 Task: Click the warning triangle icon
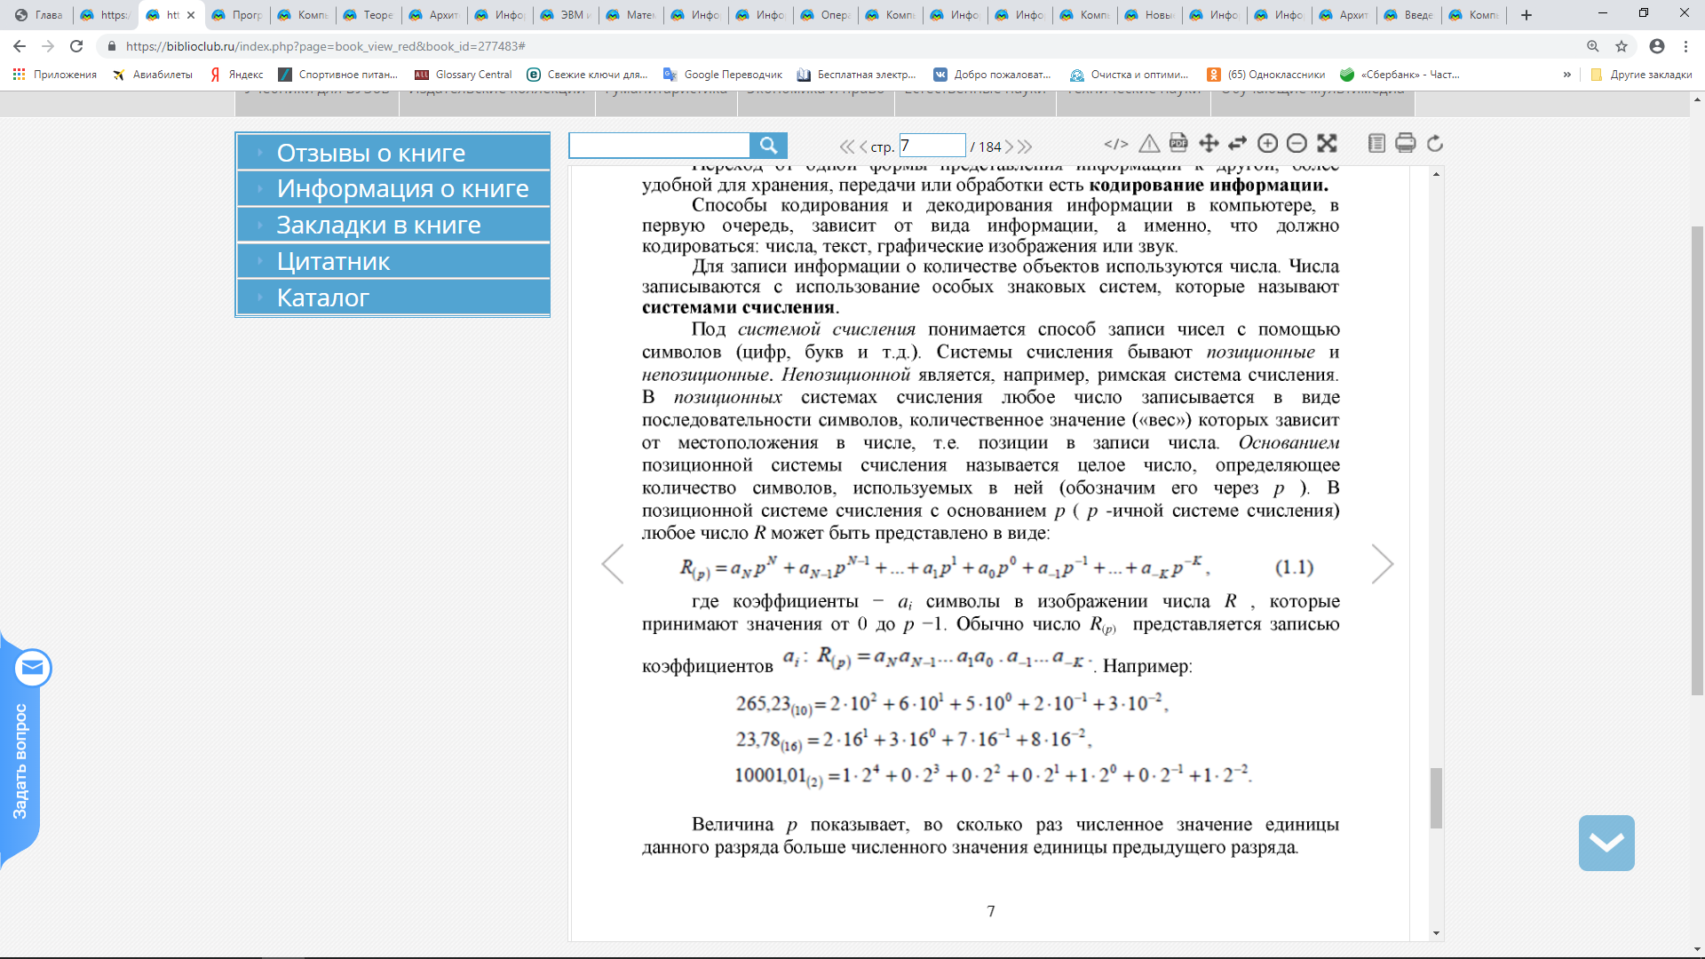click(1149, 144)
